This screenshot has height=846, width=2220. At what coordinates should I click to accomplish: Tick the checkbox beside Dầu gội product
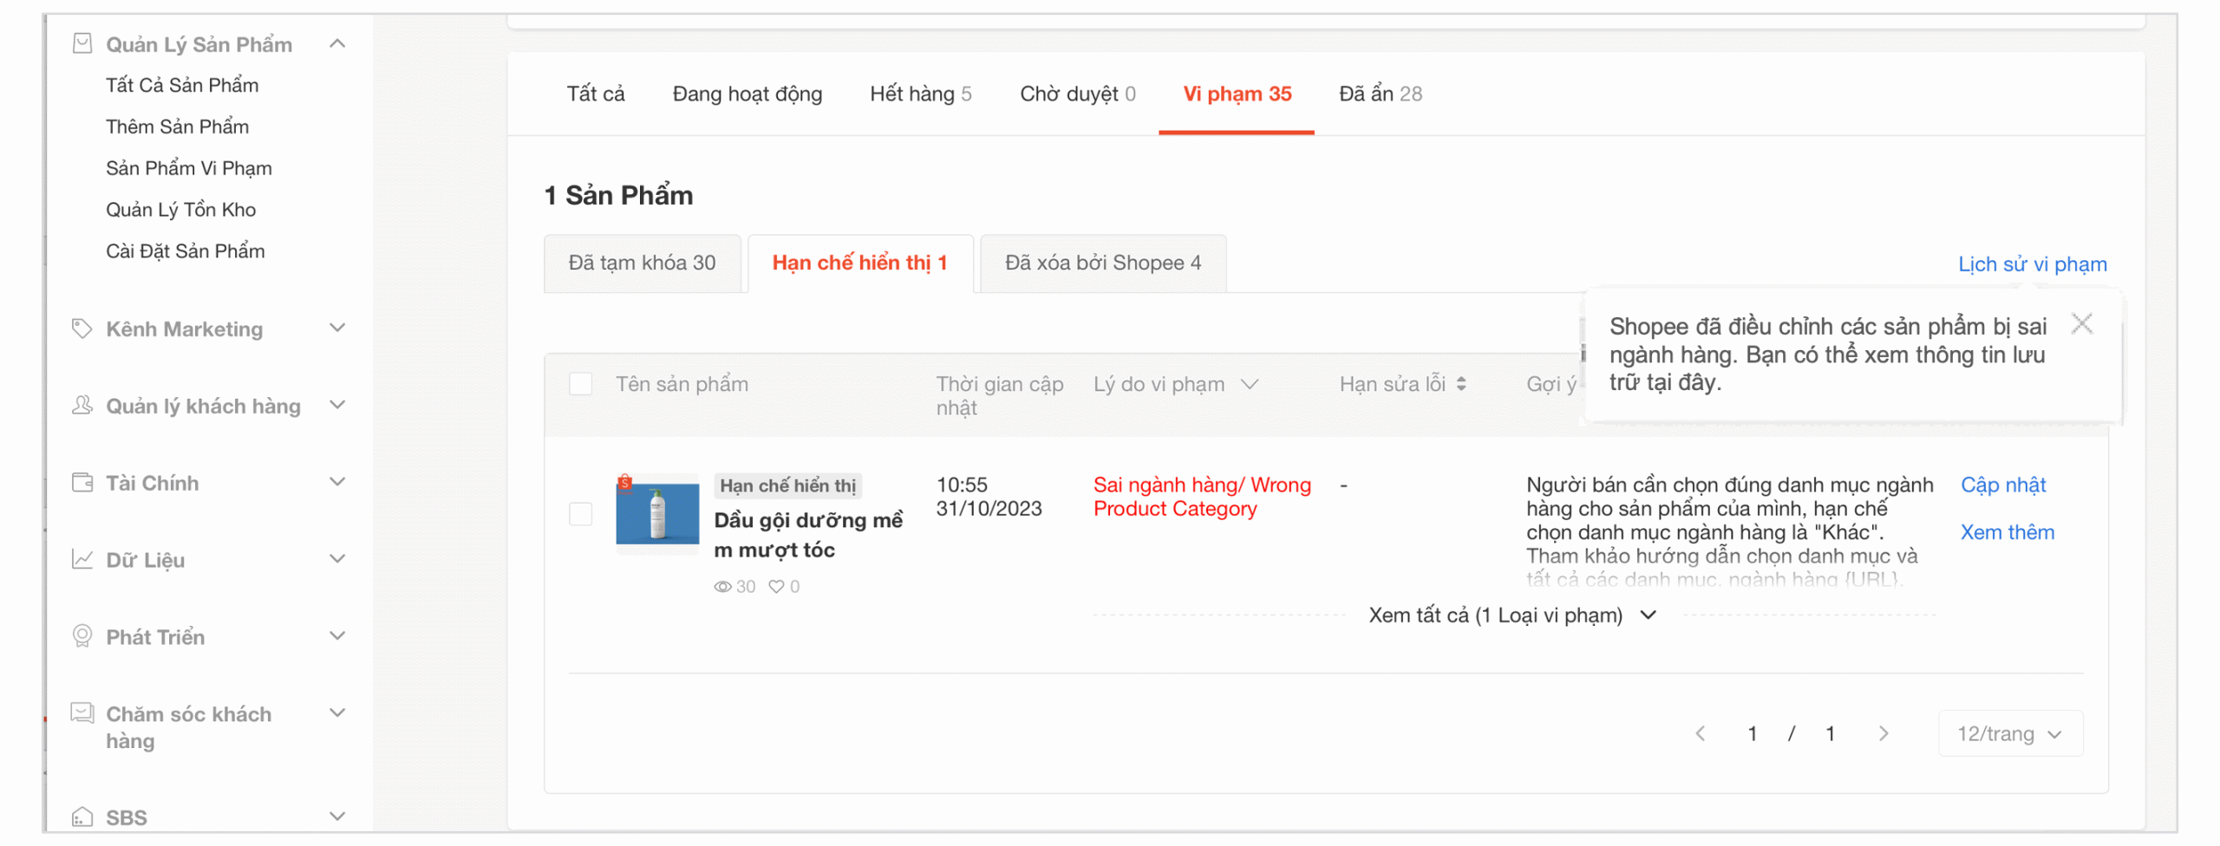(581, 513)
